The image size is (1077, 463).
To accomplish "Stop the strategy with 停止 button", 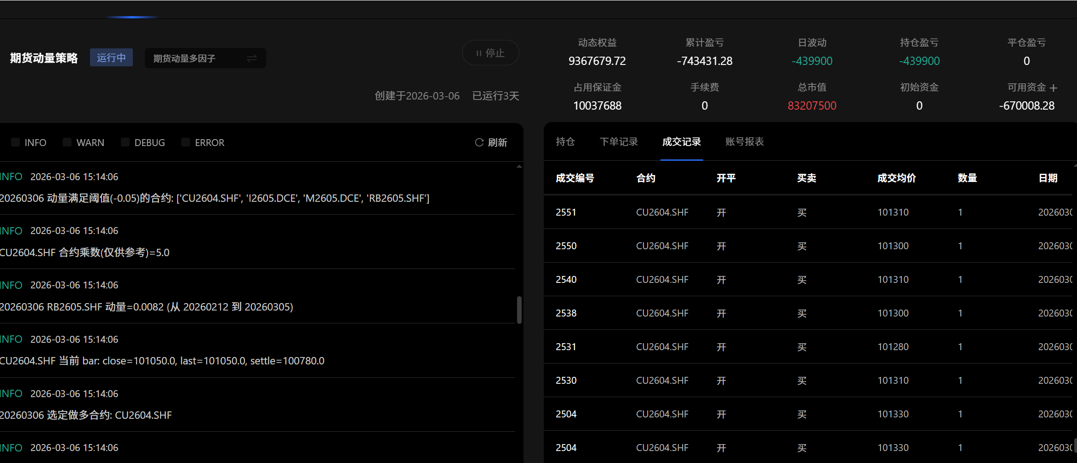I will [490, 53].
